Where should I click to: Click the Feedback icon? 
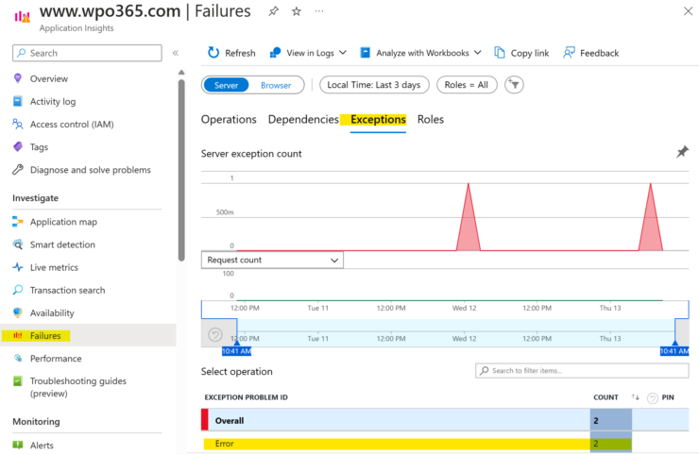coord(569,53)
